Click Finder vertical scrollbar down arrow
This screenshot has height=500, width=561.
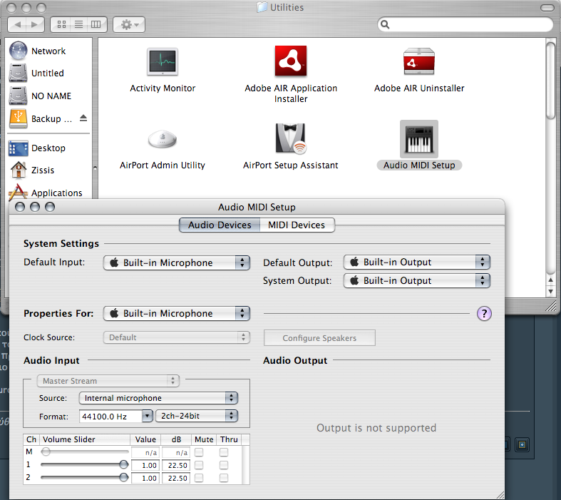tap(550, 291)
